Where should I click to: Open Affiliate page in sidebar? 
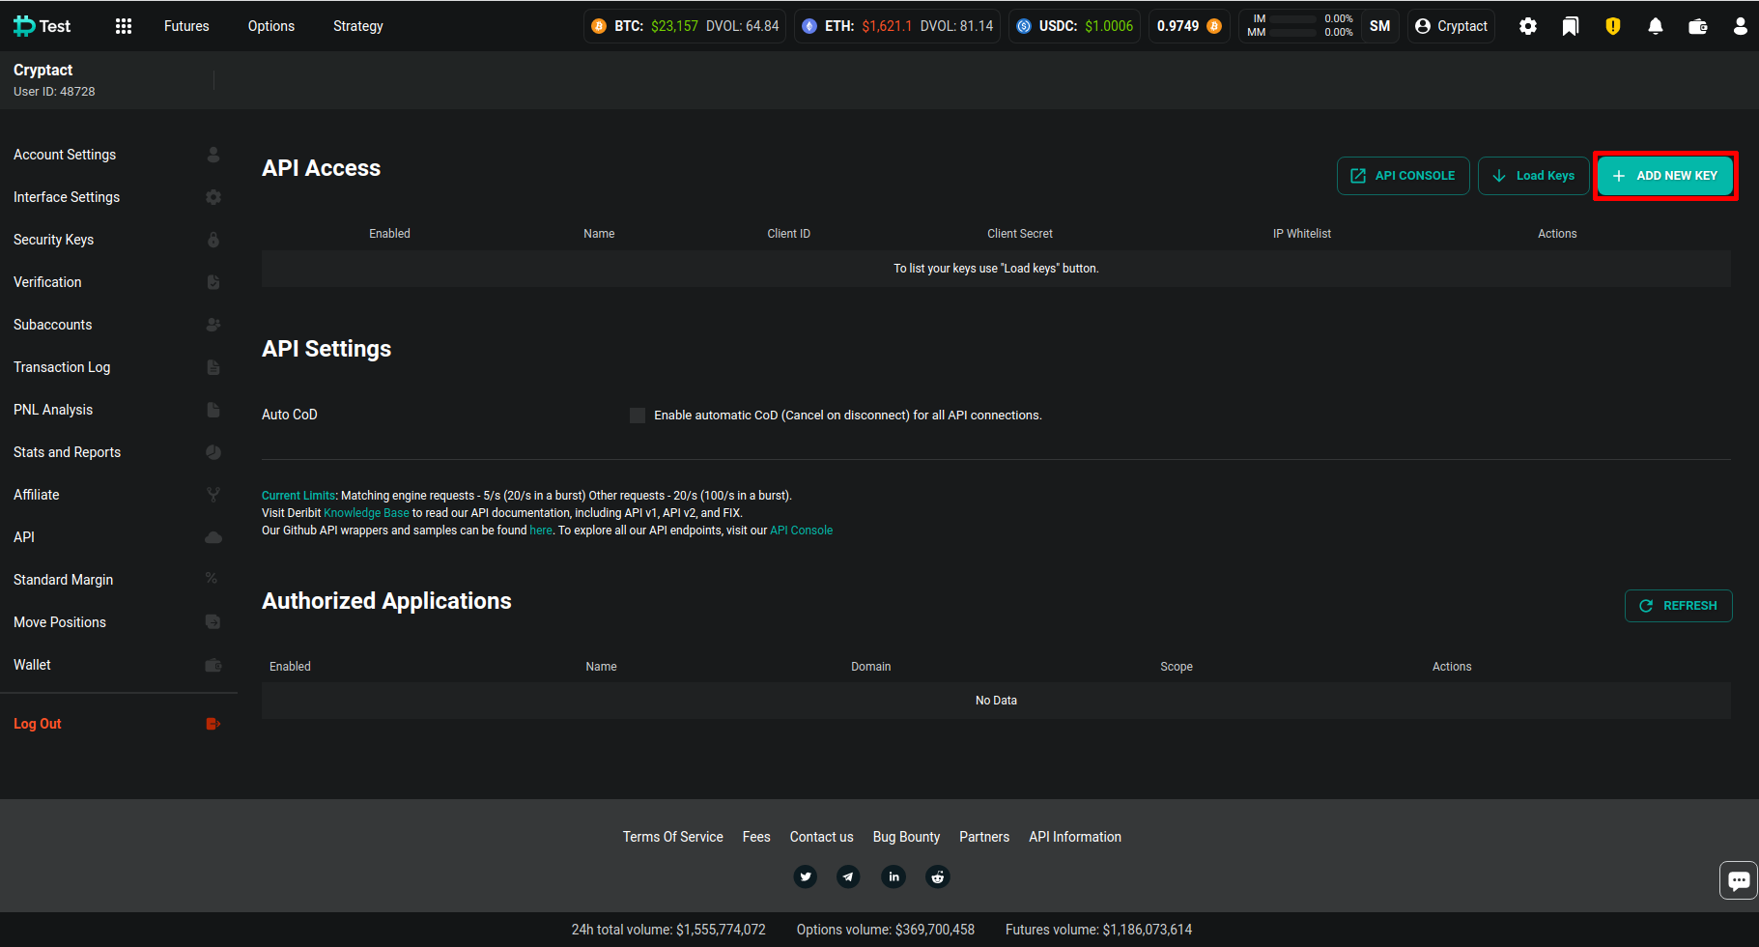click(x=37, y=495)
